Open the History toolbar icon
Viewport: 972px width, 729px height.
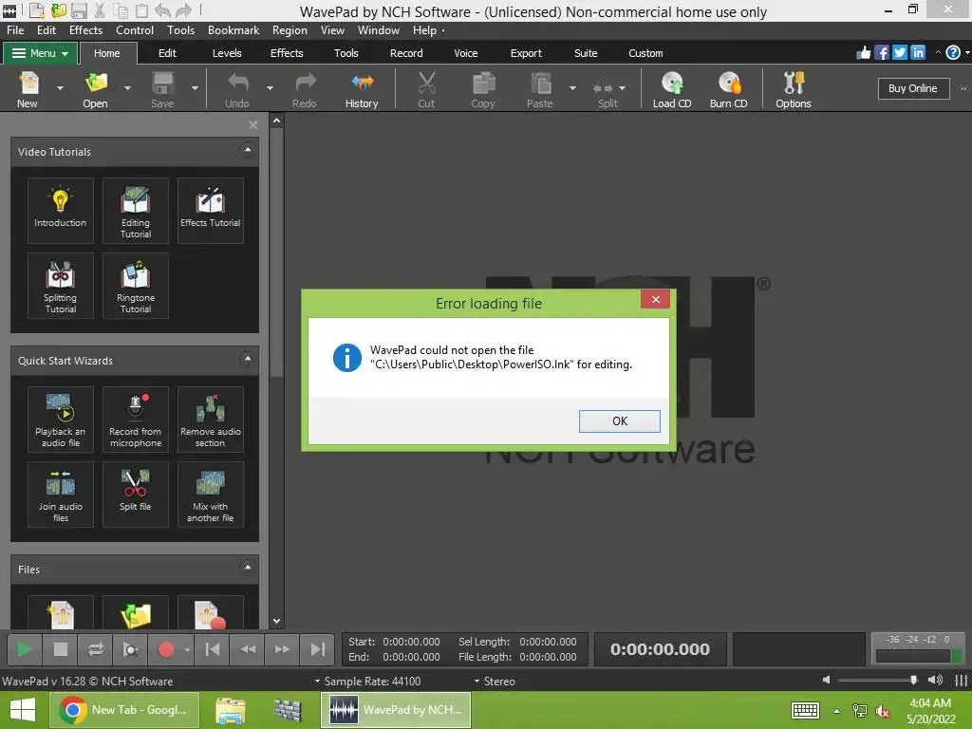[x=362, y=89]
